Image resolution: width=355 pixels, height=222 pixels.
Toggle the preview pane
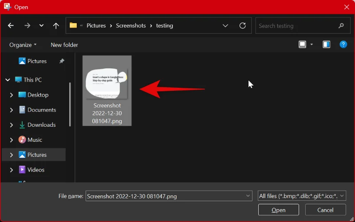click(326, 44)
